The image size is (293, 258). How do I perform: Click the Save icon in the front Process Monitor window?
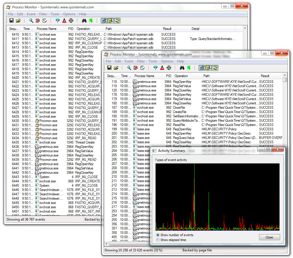click(x=109, y=68)
